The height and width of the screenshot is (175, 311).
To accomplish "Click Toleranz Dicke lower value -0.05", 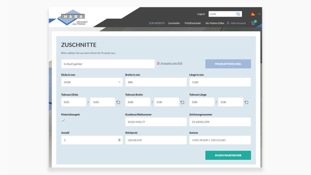I will 102,102.
